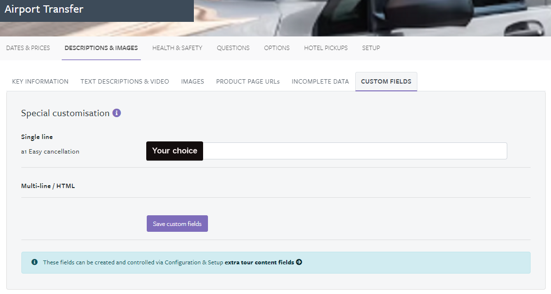551x294 pixels.
Task: Open the PRODUCT PAGE URLs sub-tab
Action: [x=248, y=81]
